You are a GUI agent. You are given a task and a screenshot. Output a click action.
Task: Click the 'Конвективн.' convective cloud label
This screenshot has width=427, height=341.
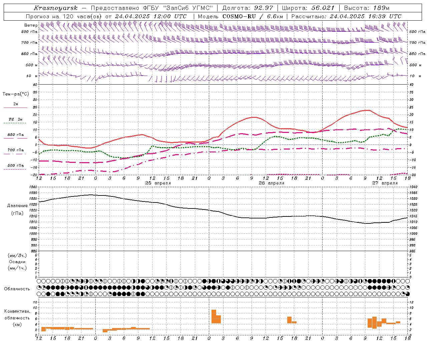click(17, 311)
